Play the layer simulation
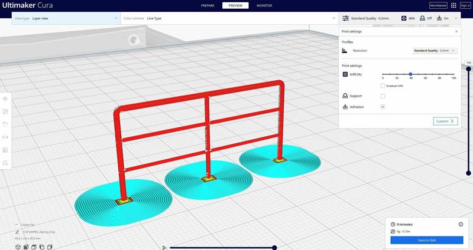The image size is (473, 250). [x=164, y=248]
